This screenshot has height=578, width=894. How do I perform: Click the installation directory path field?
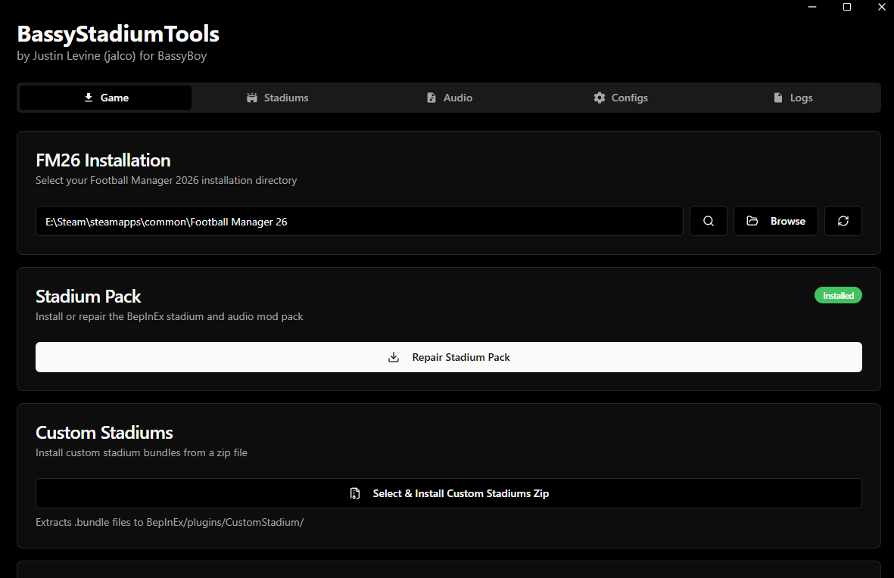[360, 221]
